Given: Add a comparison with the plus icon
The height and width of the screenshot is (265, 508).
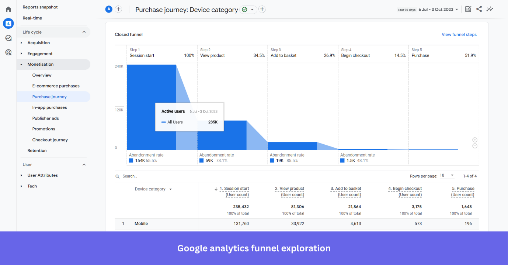Looking at the screenshot, I should tap(118, 9).
